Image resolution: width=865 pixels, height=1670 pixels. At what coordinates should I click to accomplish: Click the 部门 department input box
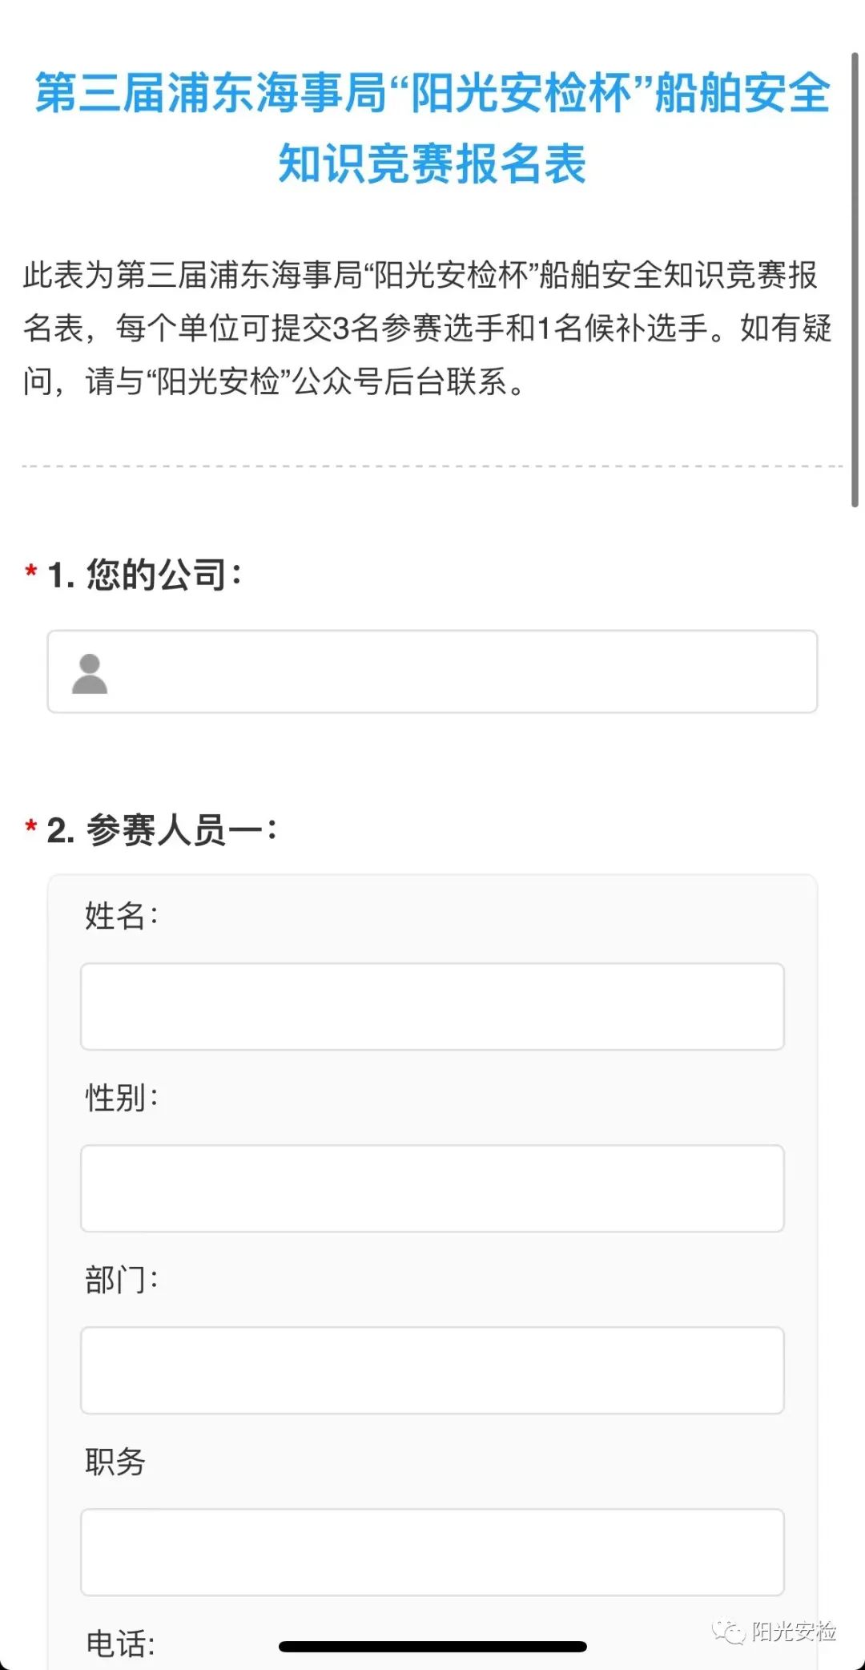point(432,1370)
